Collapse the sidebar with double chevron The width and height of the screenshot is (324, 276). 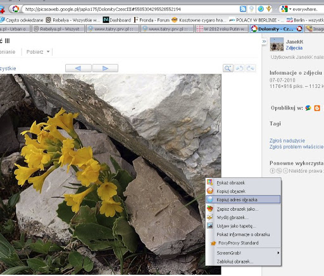point(264,41)
